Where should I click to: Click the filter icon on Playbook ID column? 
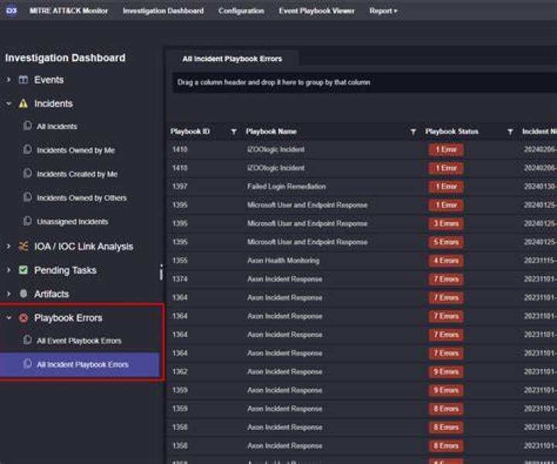coord(234,131)
